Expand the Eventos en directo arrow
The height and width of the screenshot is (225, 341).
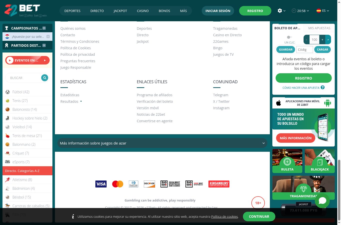pos(45,60)
